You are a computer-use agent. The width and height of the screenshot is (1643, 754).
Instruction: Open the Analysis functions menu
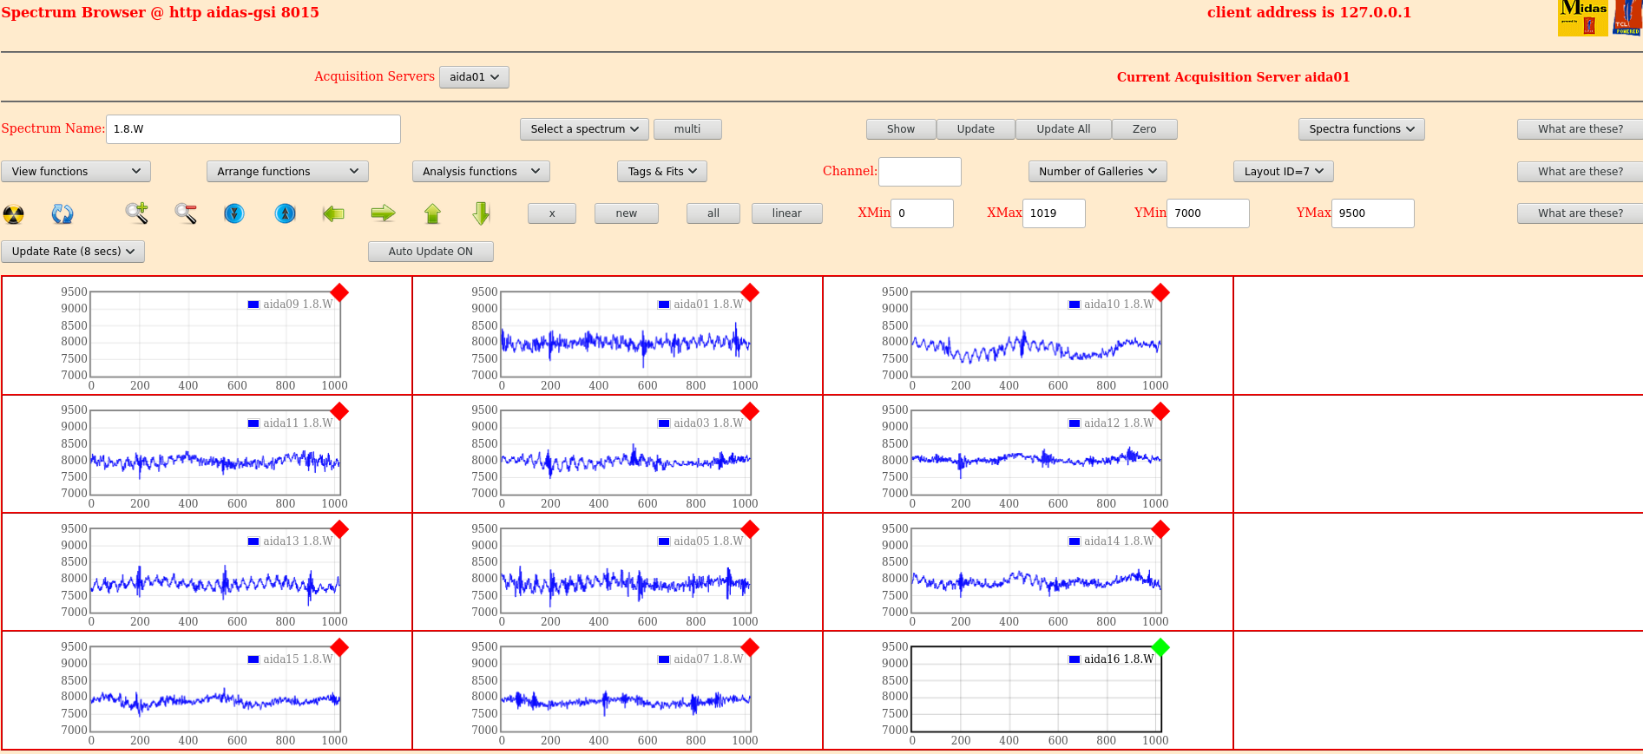(x=481, y=172)
